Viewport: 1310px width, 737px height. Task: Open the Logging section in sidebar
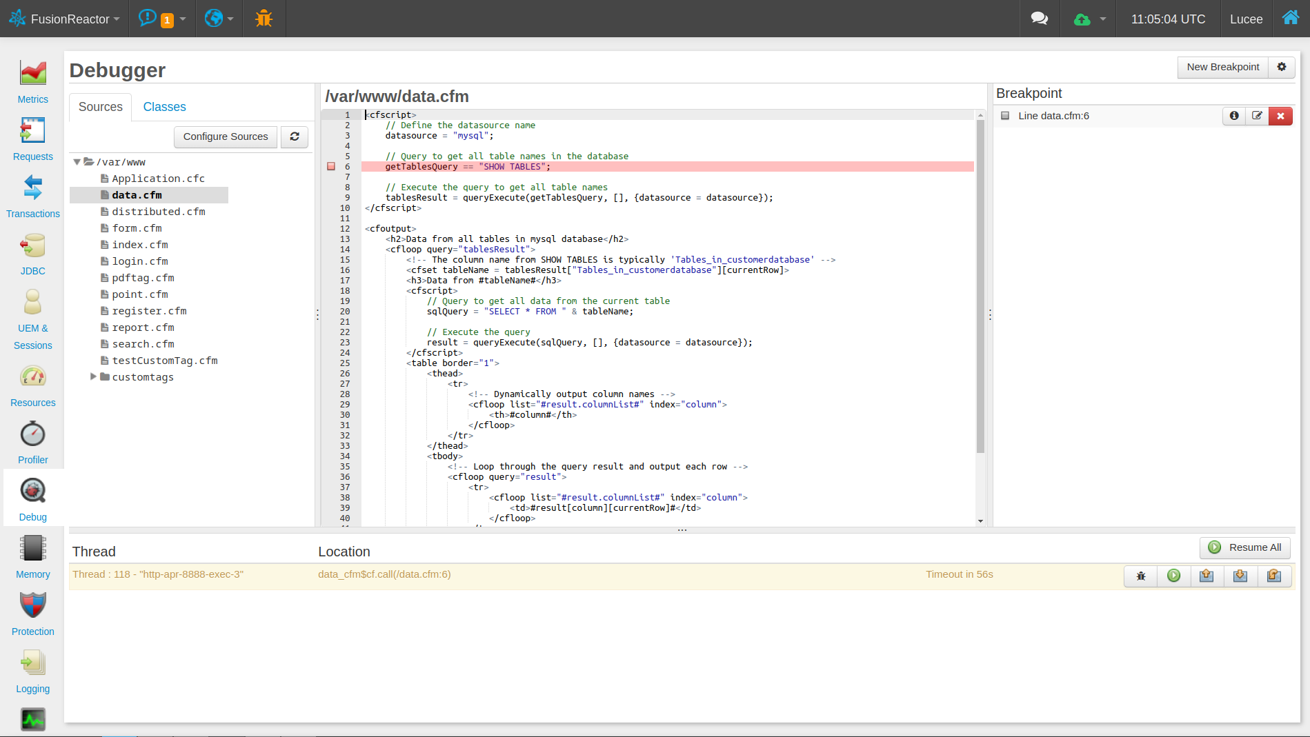[33, 671]
